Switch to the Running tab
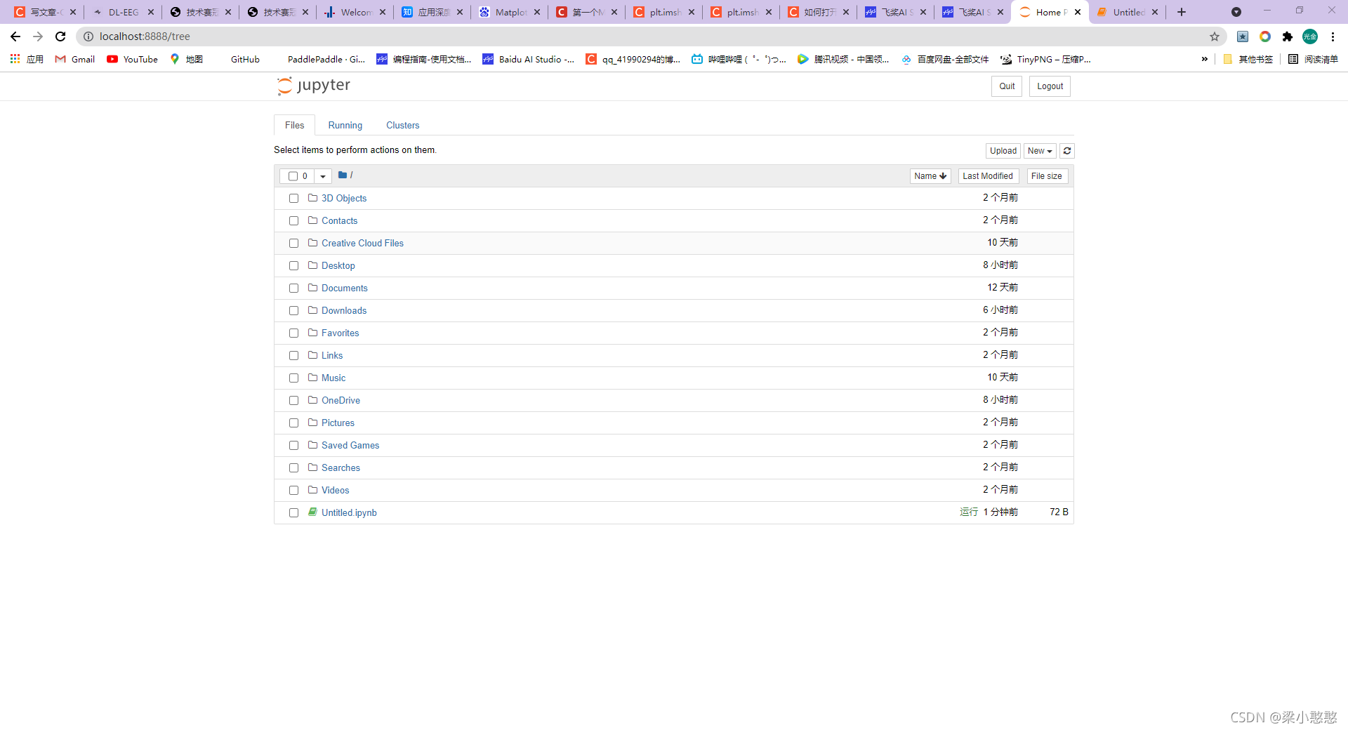Viewport: 1348px width, 730px height. 345,125
